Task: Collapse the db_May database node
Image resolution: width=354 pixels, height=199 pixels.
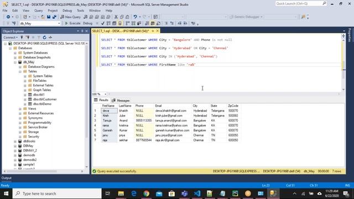Action: coord(15,62)
